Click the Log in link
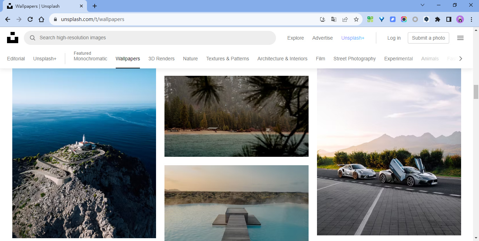 pyautogui.click(x=394, y=38)
